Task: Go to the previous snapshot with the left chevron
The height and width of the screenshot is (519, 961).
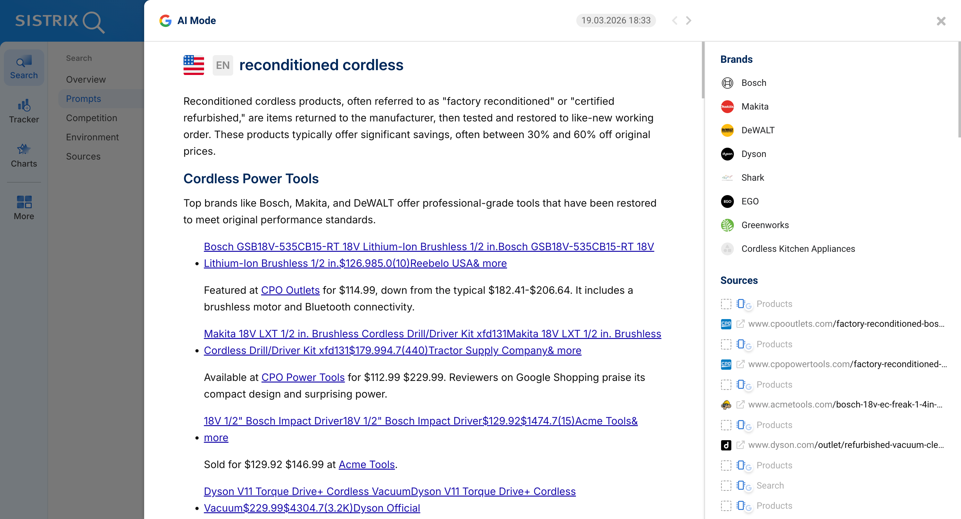Action: [675, 21]
